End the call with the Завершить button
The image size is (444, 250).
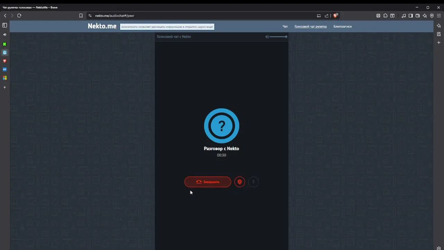tap(207, 182)
